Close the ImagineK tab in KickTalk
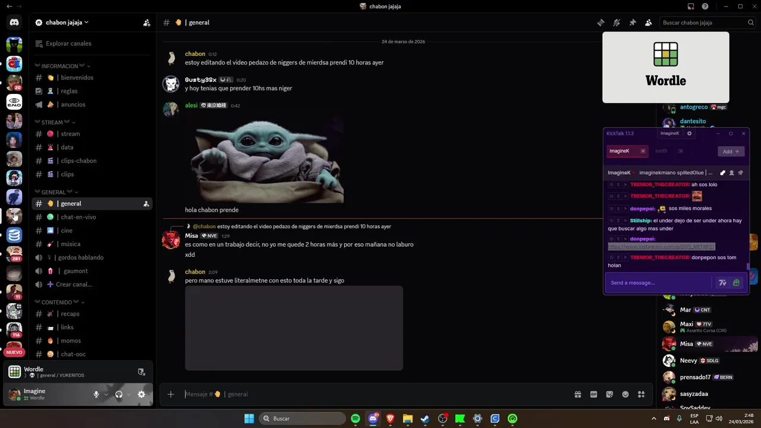Image resolution: width=761 pixels, height=428 pixels. coord(643,151)
